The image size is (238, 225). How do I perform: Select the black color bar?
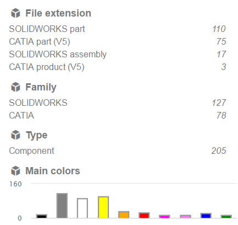42,216
